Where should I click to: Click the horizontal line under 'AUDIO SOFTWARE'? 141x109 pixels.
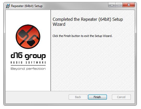(x=28, y=66)
